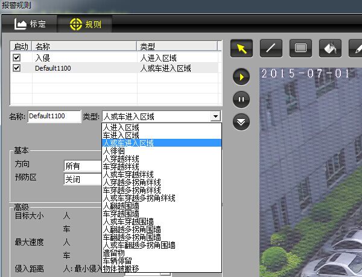Screen dimensions: 362x277
Task: Select the arrow pointer tool
Action: [x=241, y=48]
